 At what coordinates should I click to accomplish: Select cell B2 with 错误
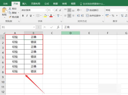point(34,42)
